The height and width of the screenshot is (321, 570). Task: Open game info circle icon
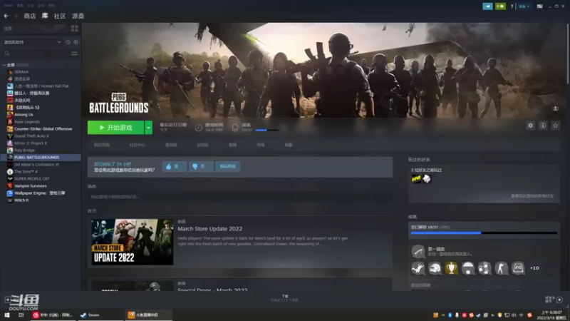point(543,126)
